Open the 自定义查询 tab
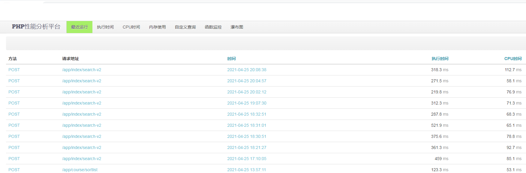Viewport: 526px width, 173px height. [185, 27]
